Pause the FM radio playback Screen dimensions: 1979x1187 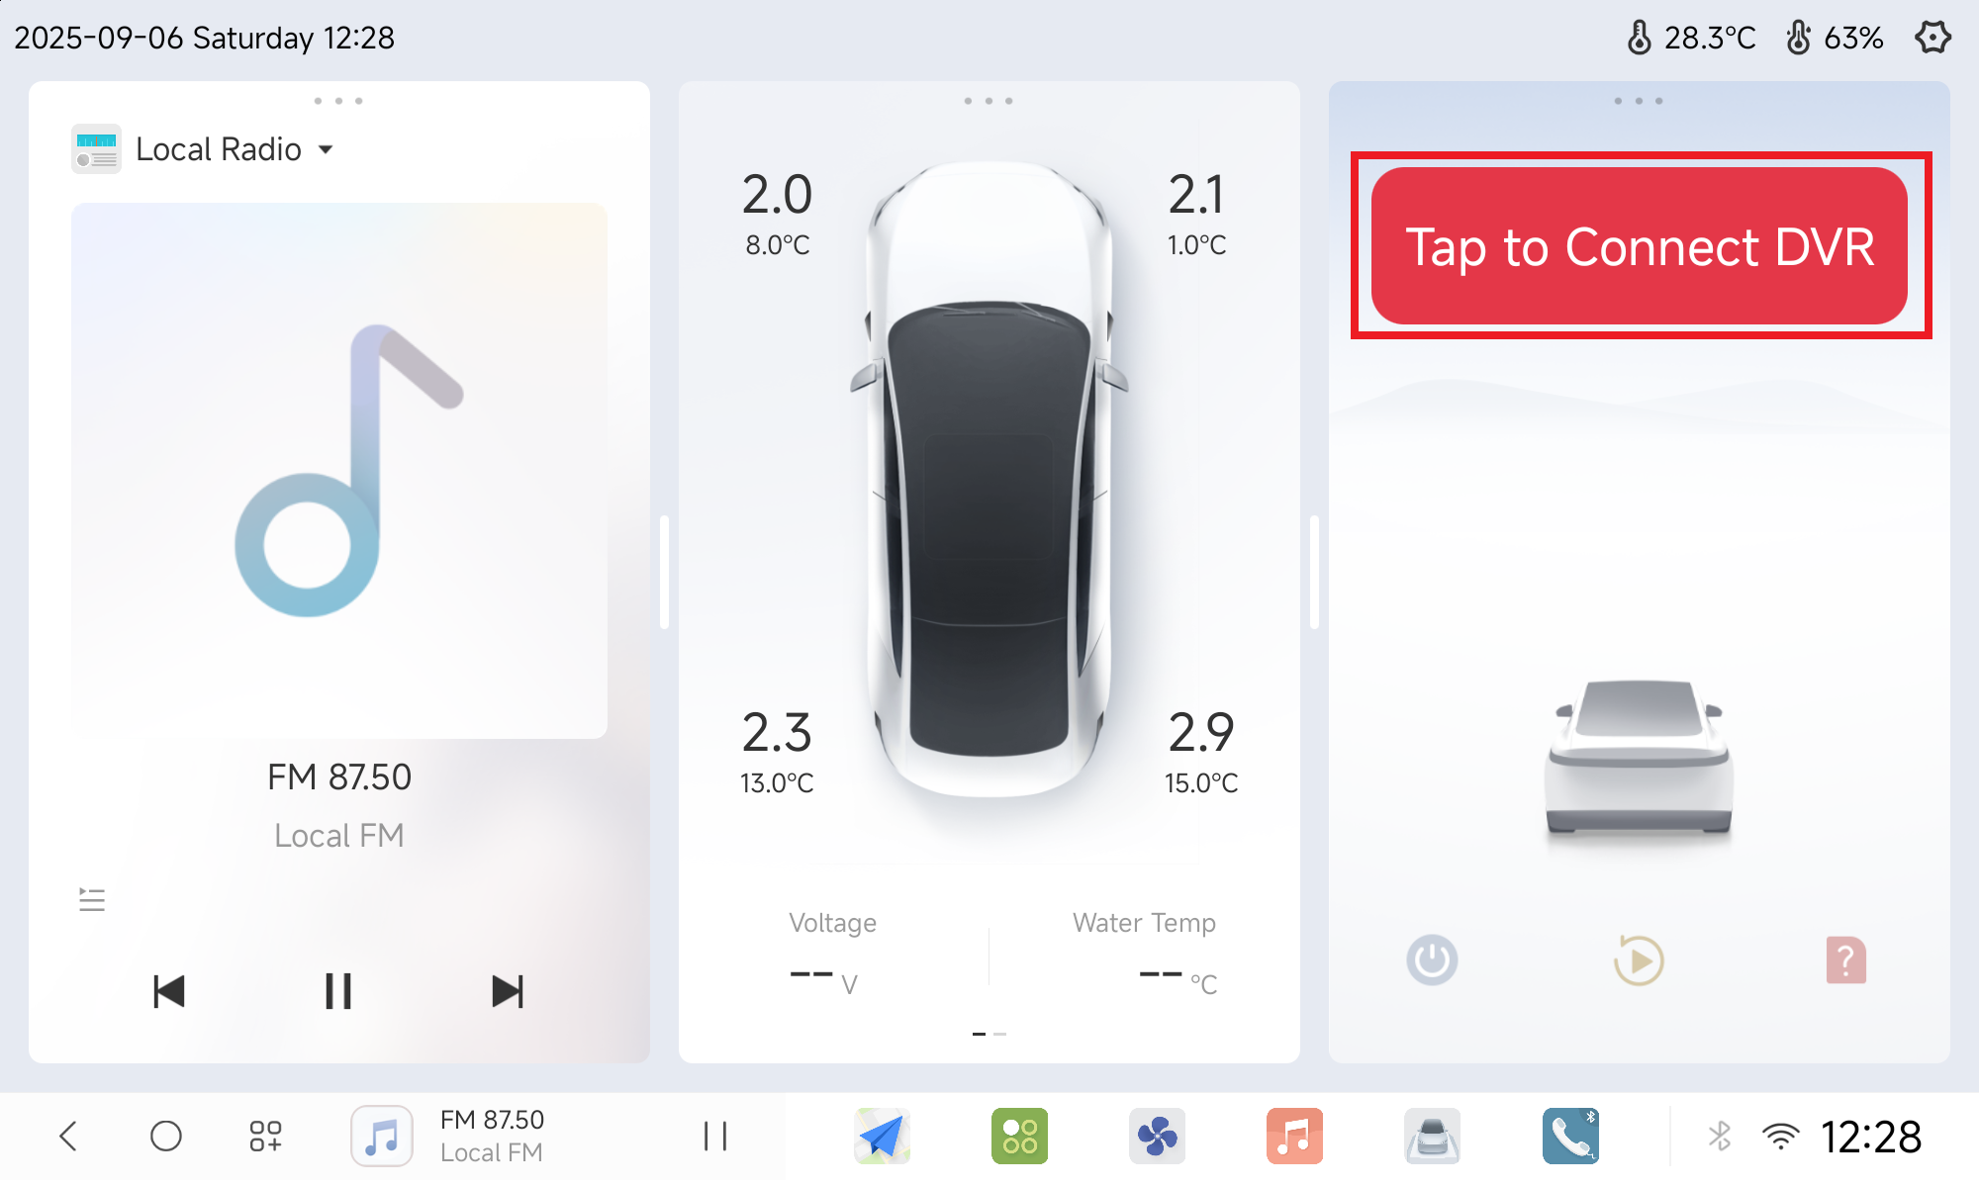(x=338, y=991)
